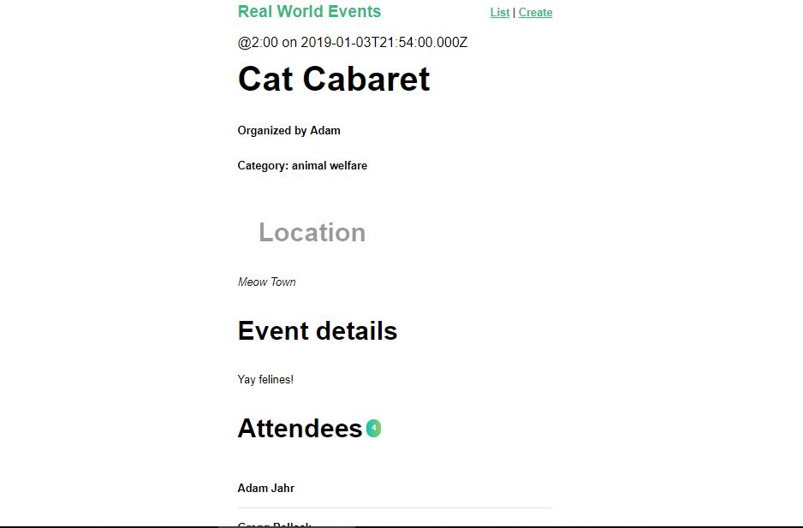The image size is (803, 528).
Task: Click the Event details heading
Action: [x=317, y=331]
